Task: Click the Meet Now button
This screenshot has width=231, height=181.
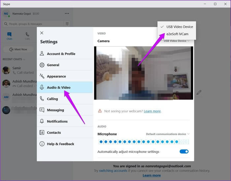Action: [x=18, y=49]
